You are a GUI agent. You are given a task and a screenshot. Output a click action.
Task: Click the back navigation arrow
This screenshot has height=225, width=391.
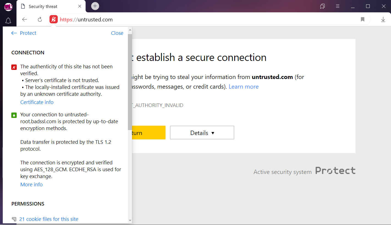pos(24,19)
